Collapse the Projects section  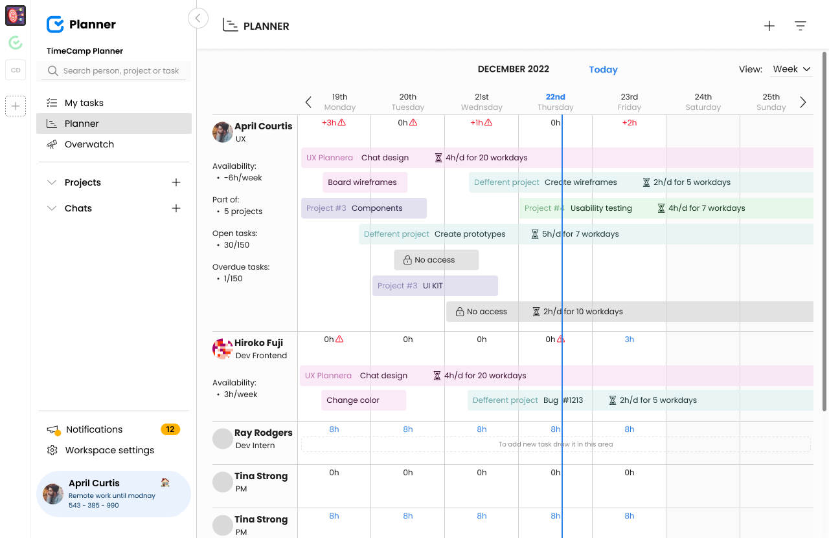coord(52,182)
